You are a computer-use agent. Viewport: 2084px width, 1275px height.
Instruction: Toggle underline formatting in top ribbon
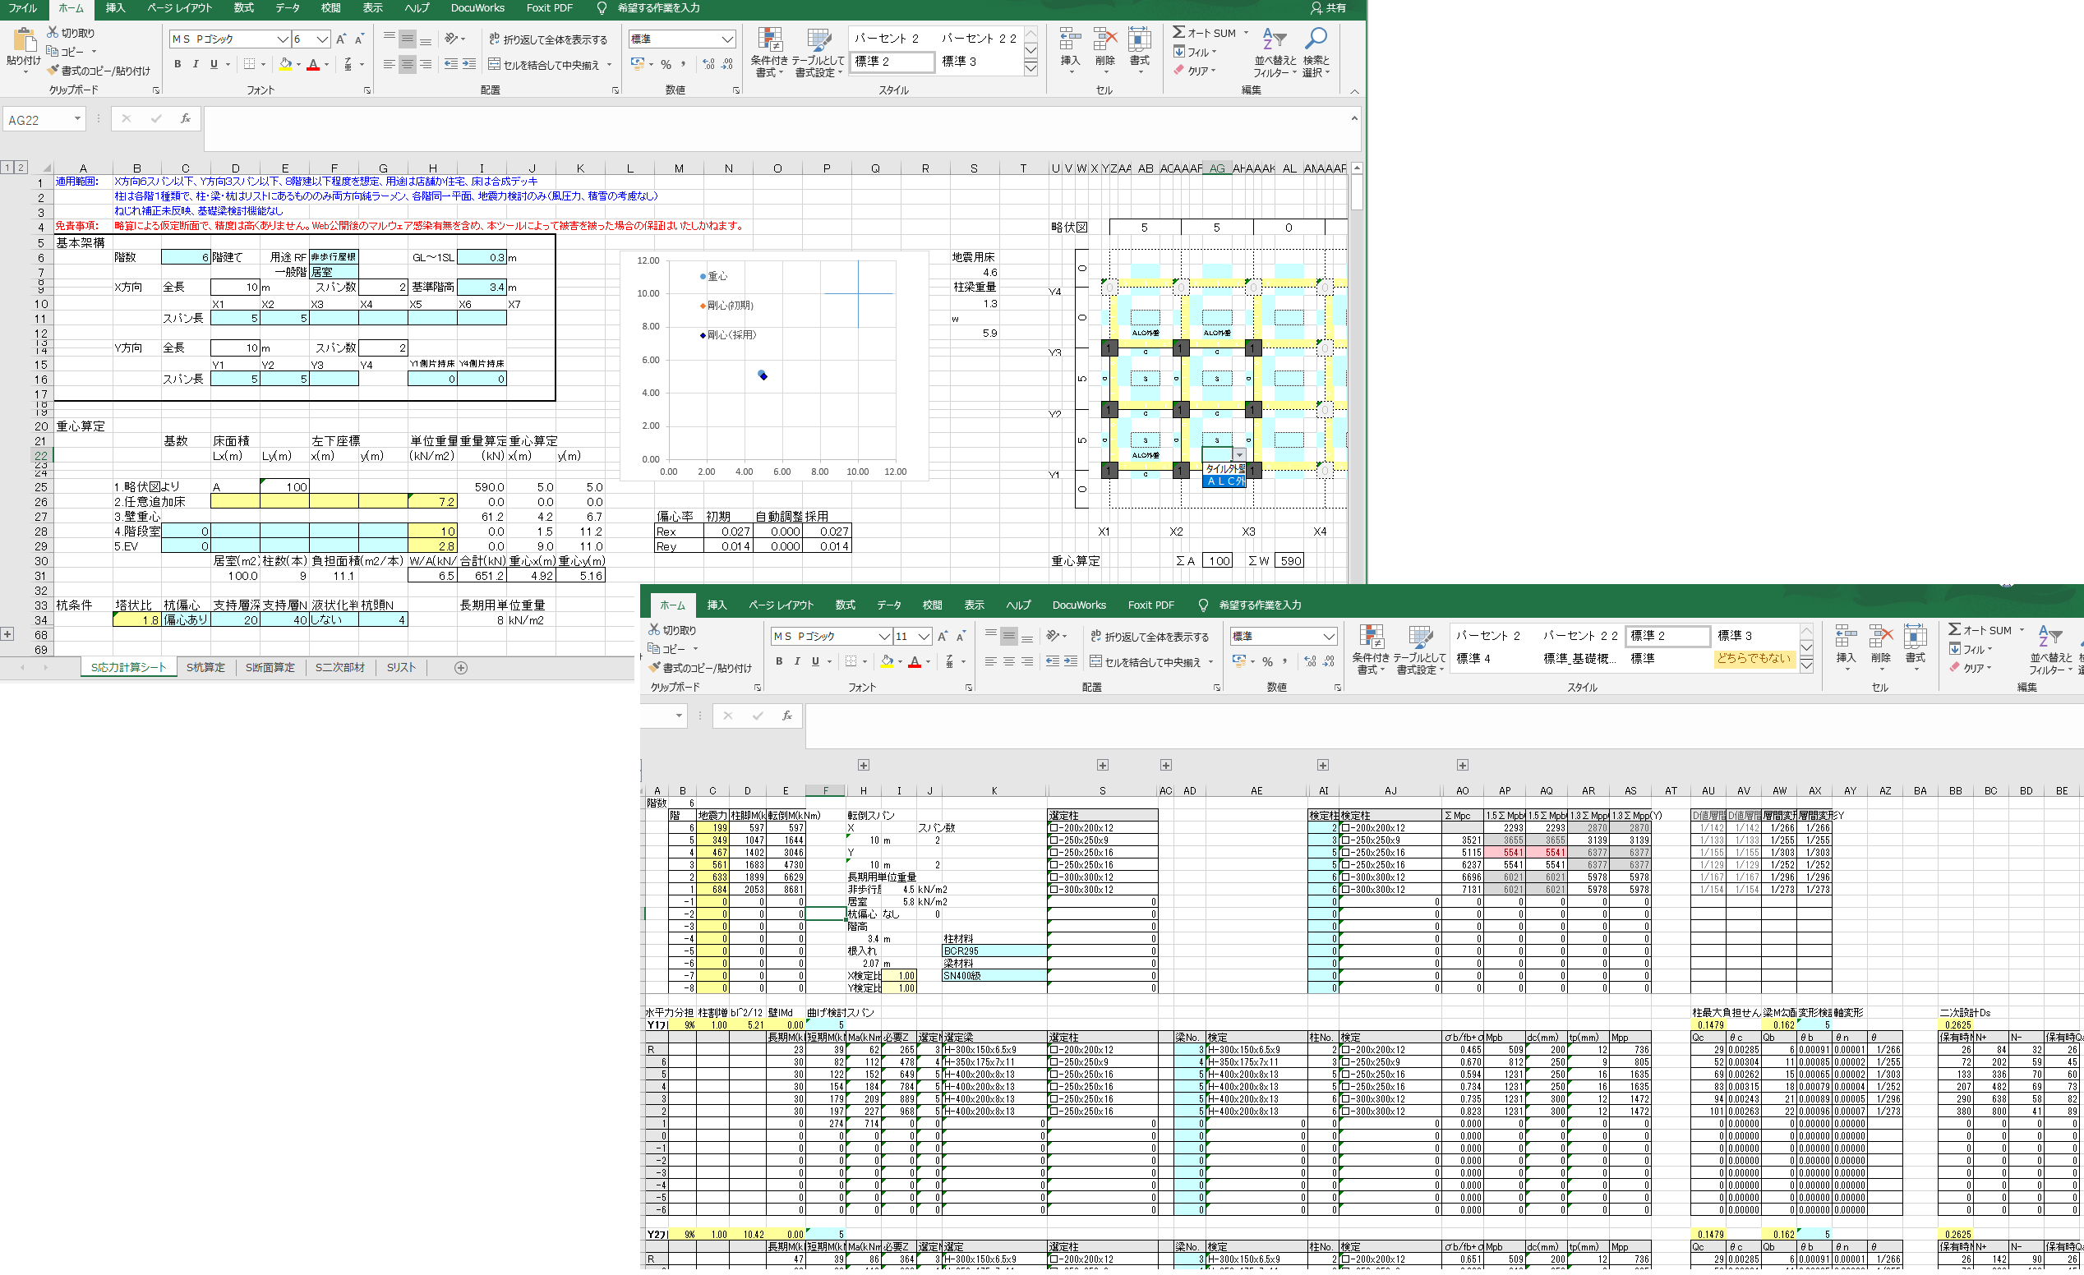[214, 64]
